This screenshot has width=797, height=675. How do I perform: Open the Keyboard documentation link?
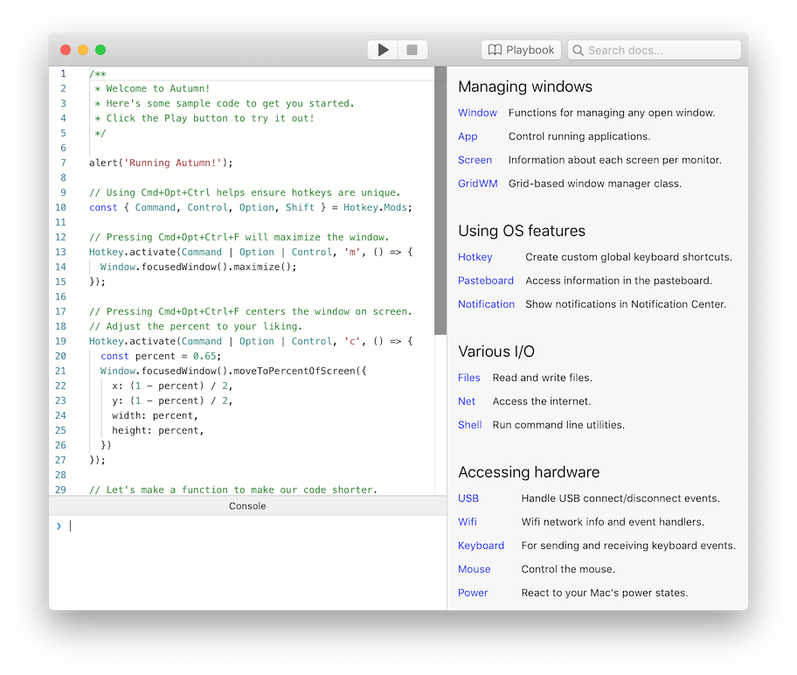[x=481, y=546]
